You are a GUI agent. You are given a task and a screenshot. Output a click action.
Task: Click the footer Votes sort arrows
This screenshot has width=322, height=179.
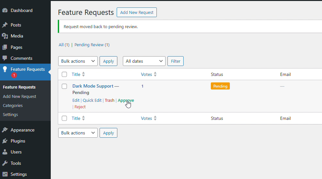[155, 118]
